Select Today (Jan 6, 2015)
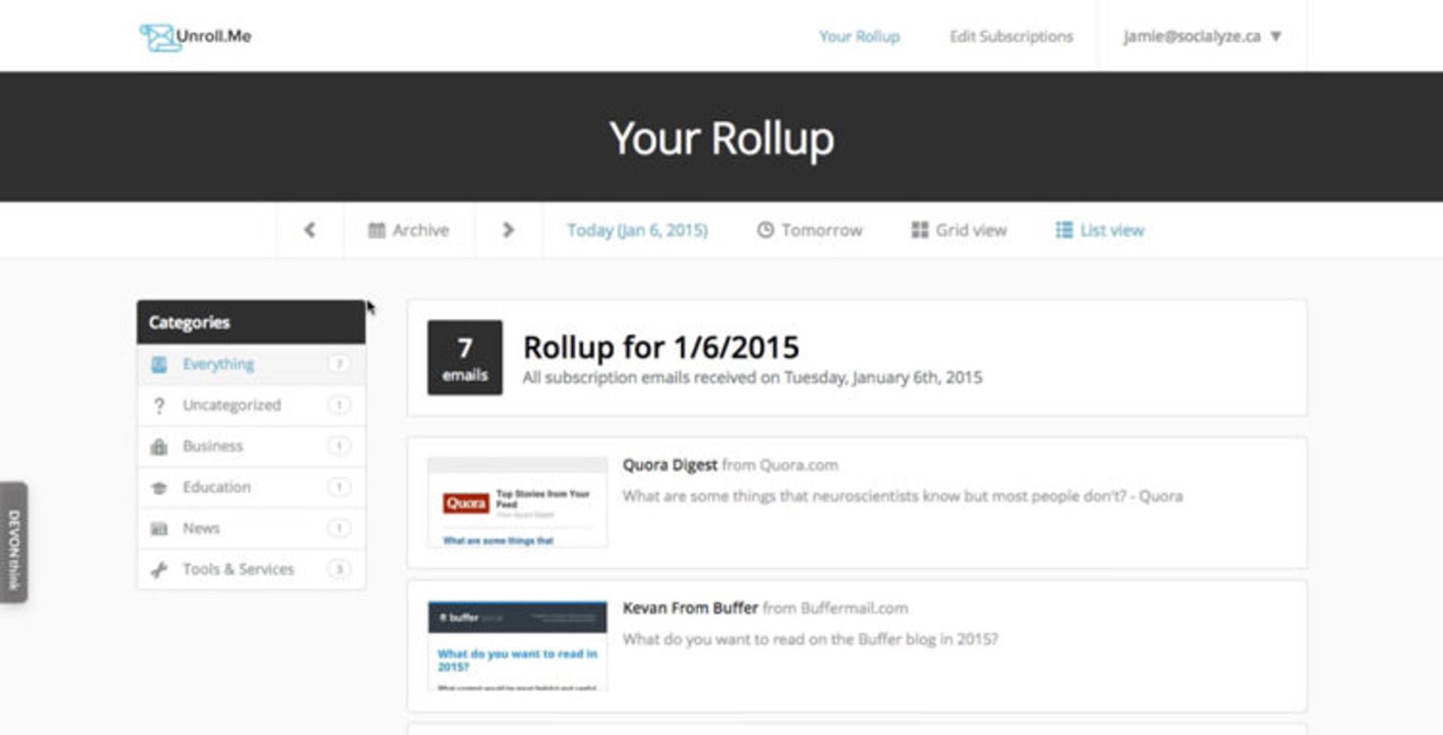Viewport: 1443px width, 735px height. [x=637, y=230]
